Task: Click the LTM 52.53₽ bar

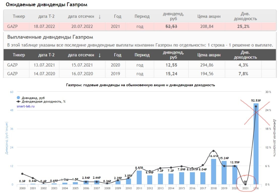Action: pos(256,144)
